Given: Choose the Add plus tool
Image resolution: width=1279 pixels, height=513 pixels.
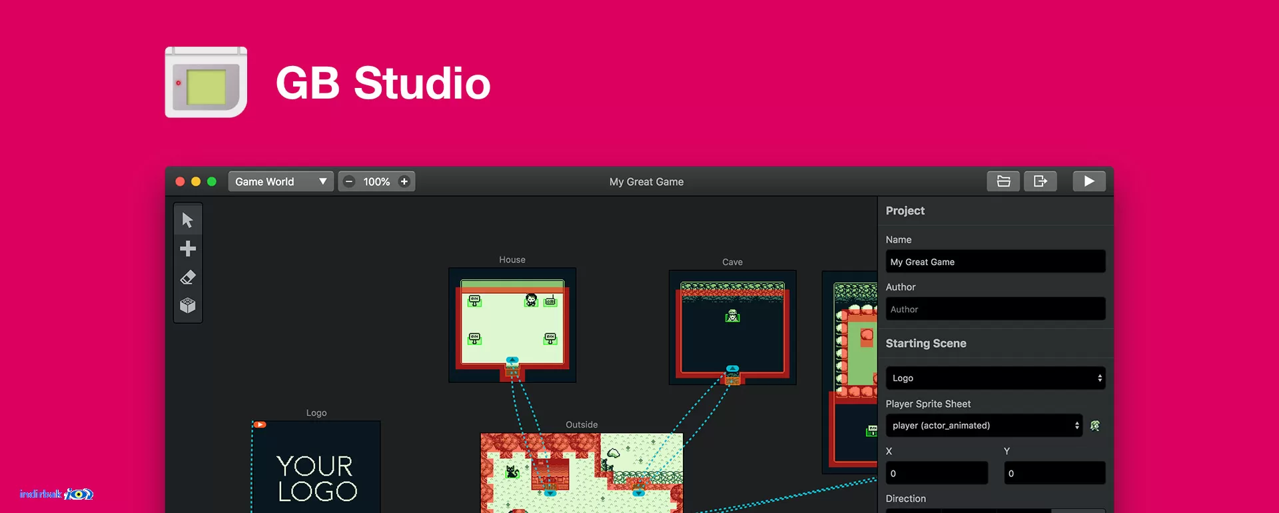Looking at the screenshot, I should [x=188, y=249].
